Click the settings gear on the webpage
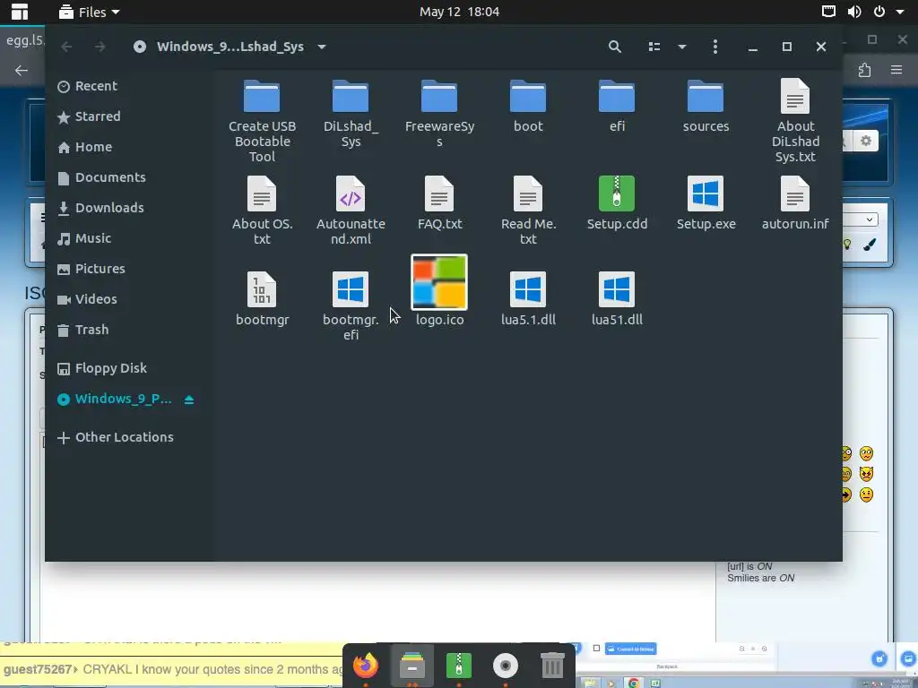This screenshot has width=918, height=688. point(866,141)
